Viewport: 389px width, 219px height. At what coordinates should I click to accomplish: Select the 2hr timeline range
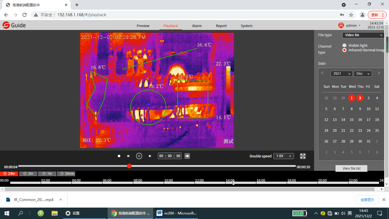pyautogui.click(x=28, y=174)
